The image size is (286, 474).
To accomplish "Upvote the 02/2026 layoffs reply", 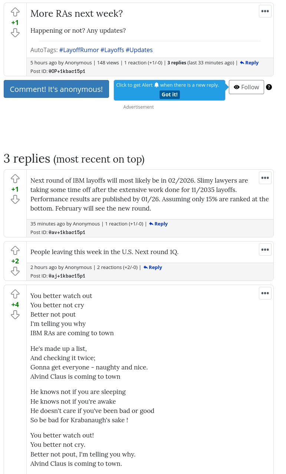I will (15, 179).
